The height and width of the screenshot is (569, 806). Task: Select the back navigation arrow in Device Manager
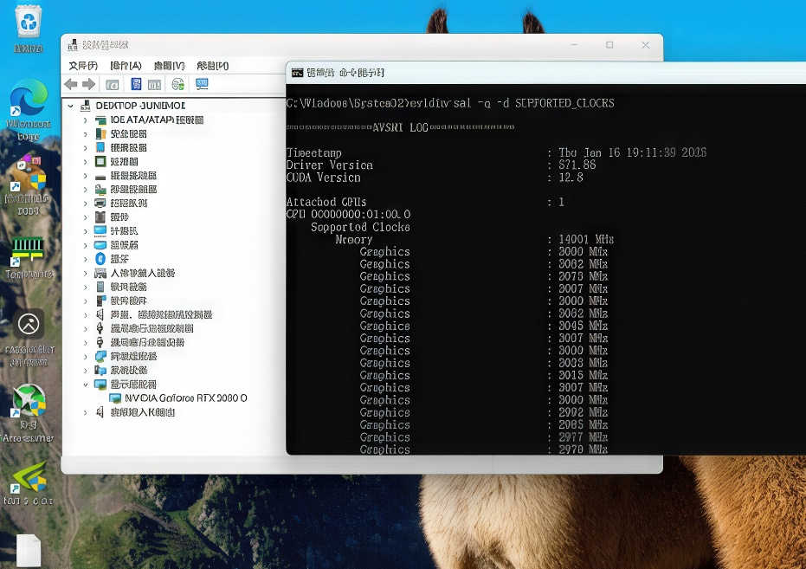tap(73, 83)
